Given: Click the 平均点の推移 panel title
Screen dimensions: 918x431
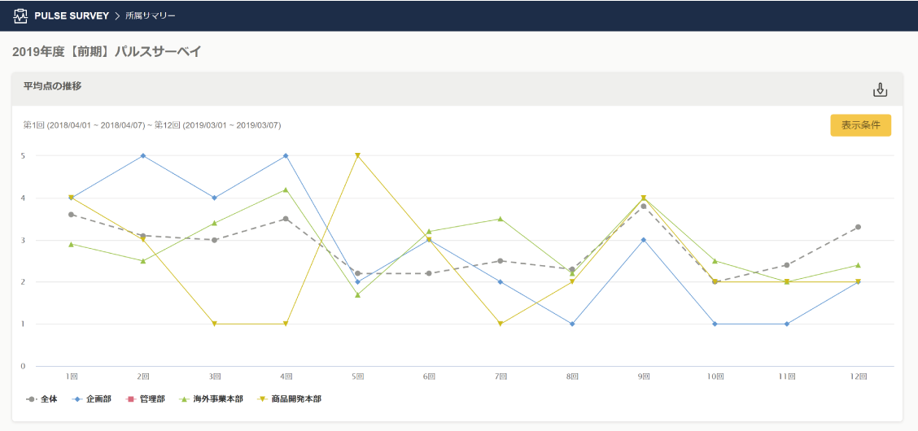Looking at the screenshot, I should click(x=52, y=85).
